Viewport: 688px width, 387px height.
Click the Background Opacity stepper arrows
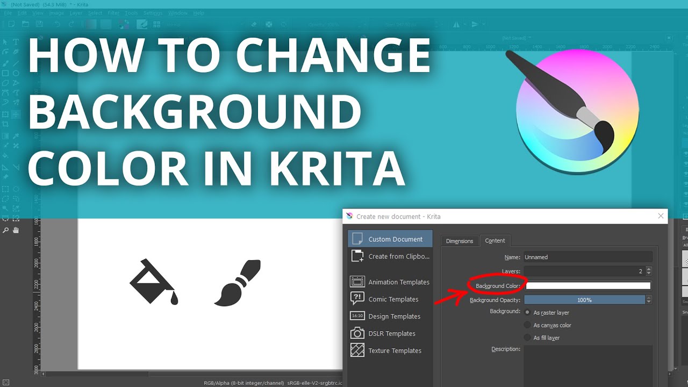(x=649, y=300)
